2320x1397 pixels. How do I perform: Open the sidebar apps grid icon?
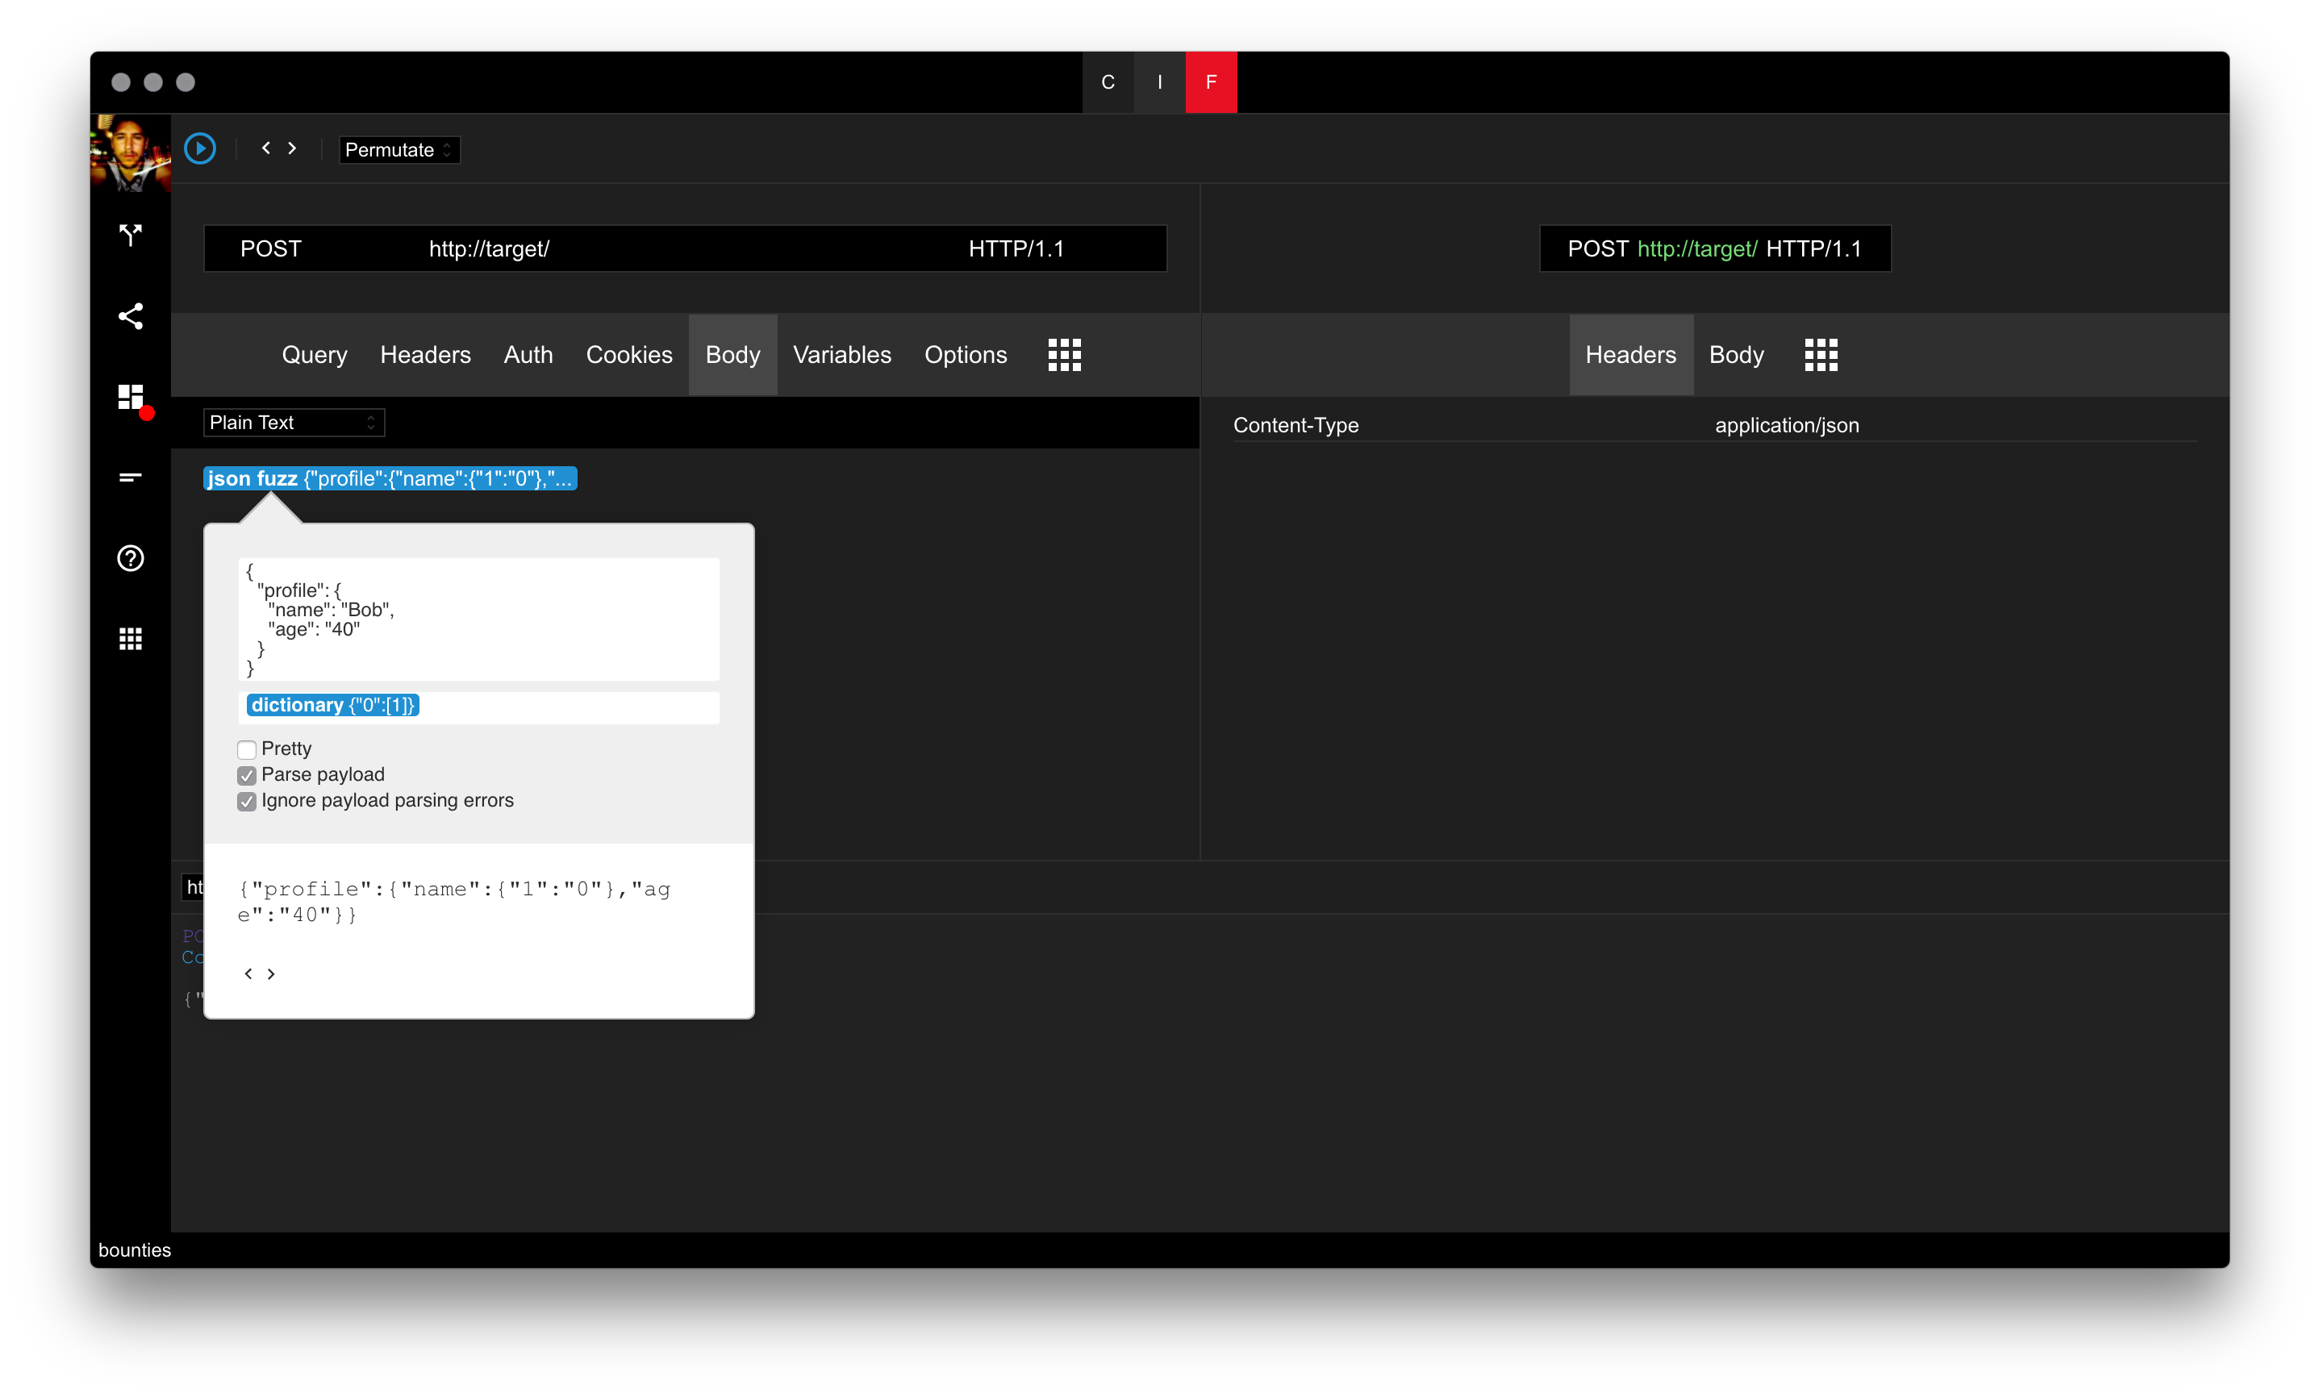click(x=130, y=639)
